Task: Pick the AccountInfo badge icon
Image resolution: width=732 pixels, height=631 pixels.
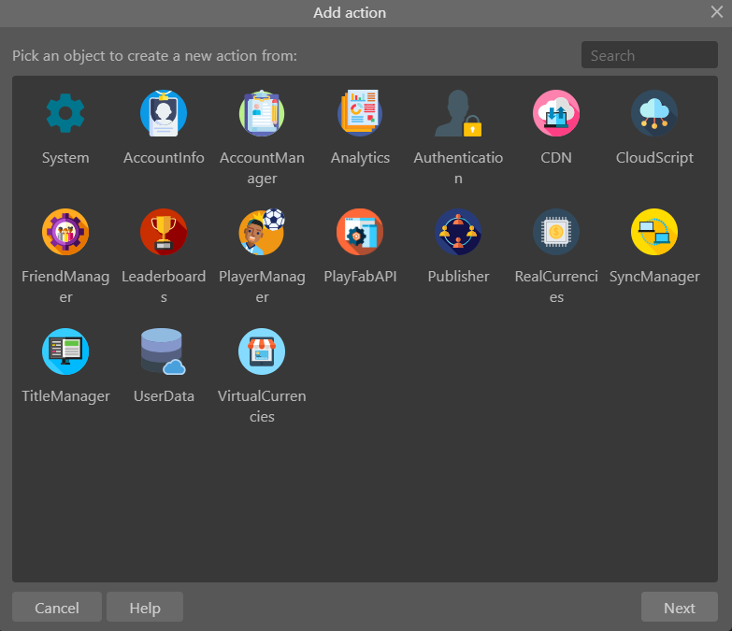Action: [164, 113]
